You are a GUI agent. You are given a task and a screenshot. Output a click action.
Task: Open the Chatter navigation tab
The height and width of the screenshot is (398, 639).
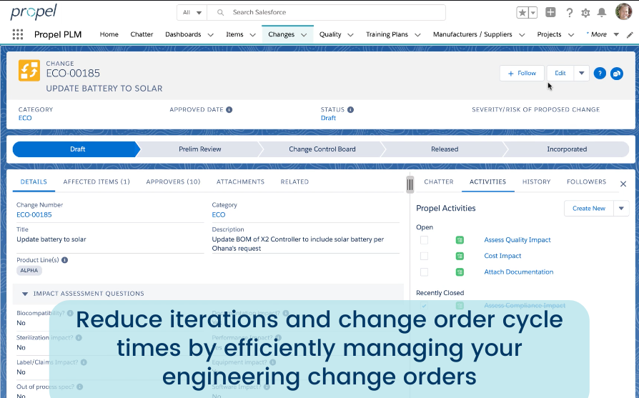(x=142, y=34)
